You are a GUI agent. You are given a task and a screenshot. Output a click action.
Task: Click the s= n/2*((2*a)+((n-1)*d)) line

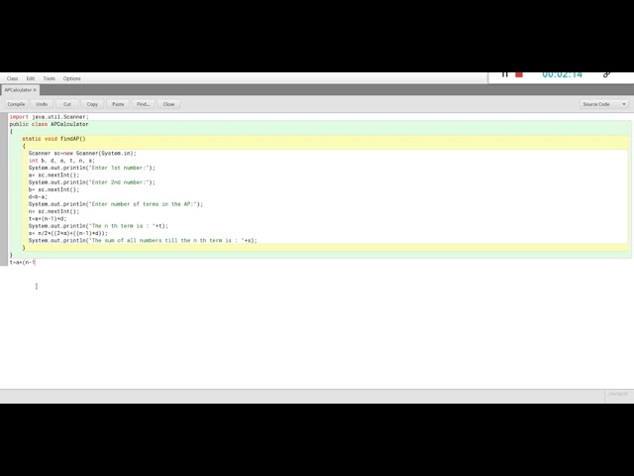(x=68, y=234)
